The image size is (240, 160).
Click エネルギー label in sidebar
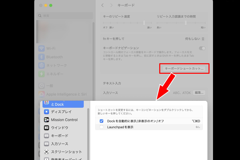55,74
